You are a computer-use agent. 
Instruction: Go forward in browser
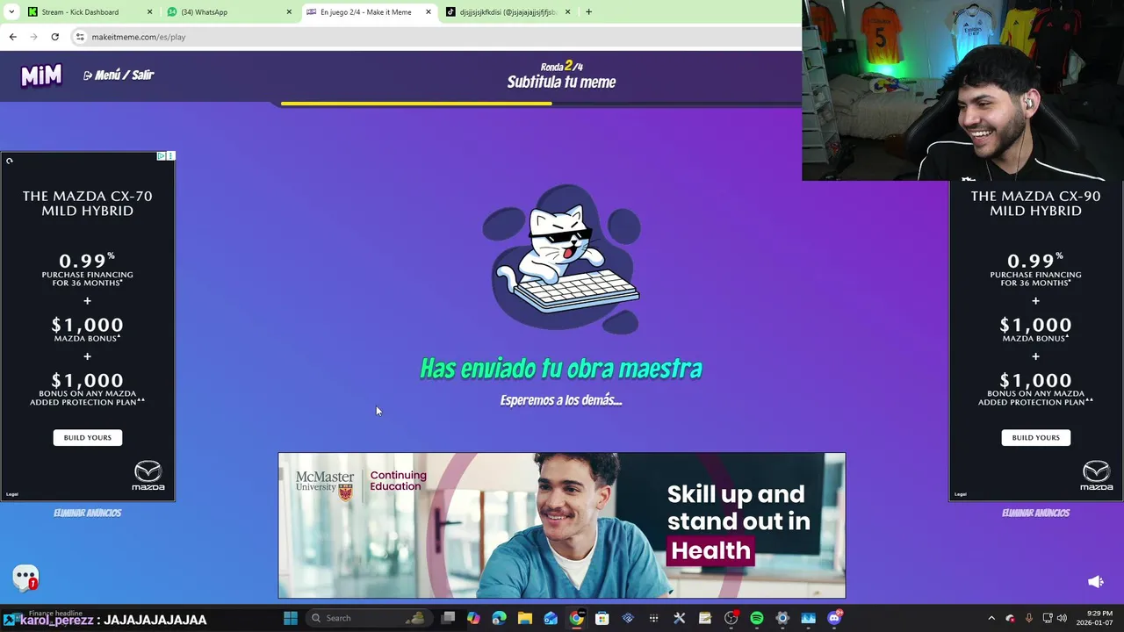point(33,37)
